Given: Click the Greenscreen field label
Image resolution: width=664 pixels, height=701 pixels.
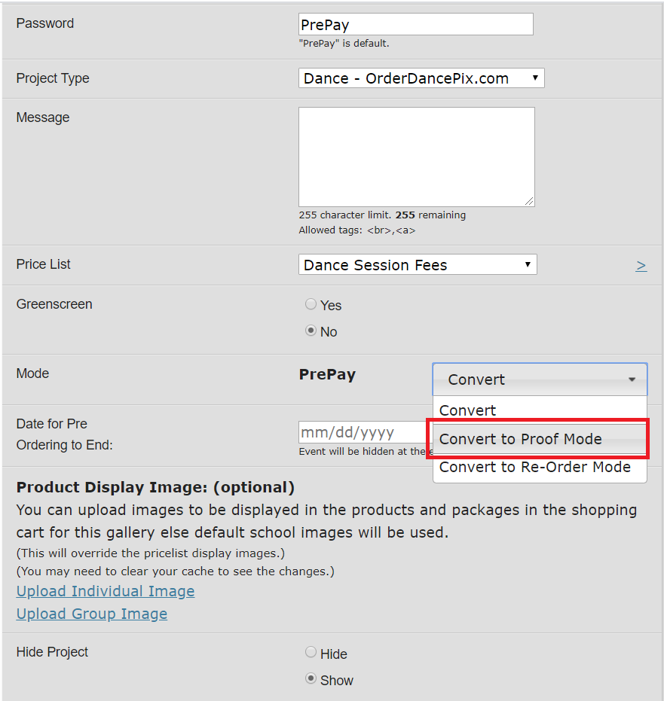Looking at the screenshot, I should (54, 304).
